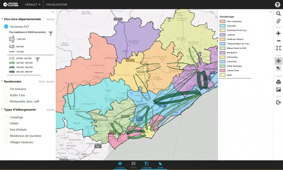Enable the Via tolosana checkbox
The image size is (283, 170).
click(x=6, y=89)
